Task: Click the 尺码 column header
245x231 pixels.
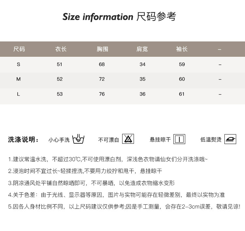Action: [x=19, y=49]
